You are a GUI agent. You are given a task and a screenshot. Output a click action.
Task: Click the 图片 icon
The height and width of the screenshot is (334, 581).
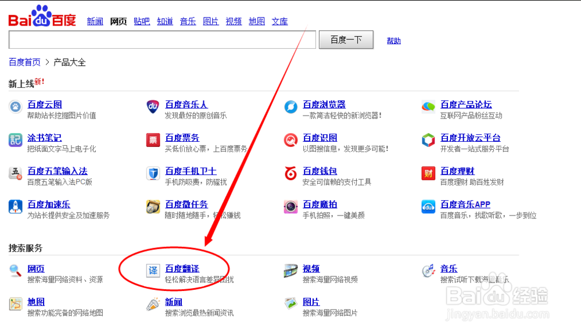point(290,304)
